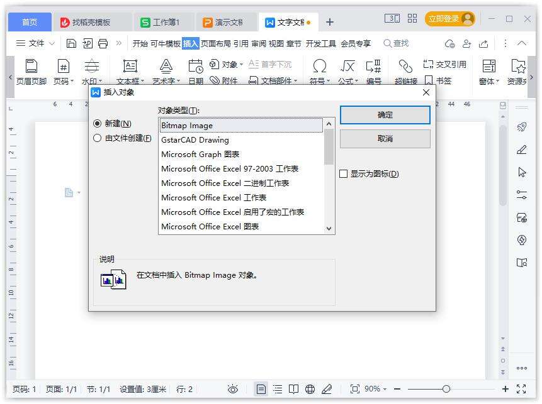Add a Bookmark (书签)
The width and height of the screenshot is (542, 404).
click(x=438, y=80)
